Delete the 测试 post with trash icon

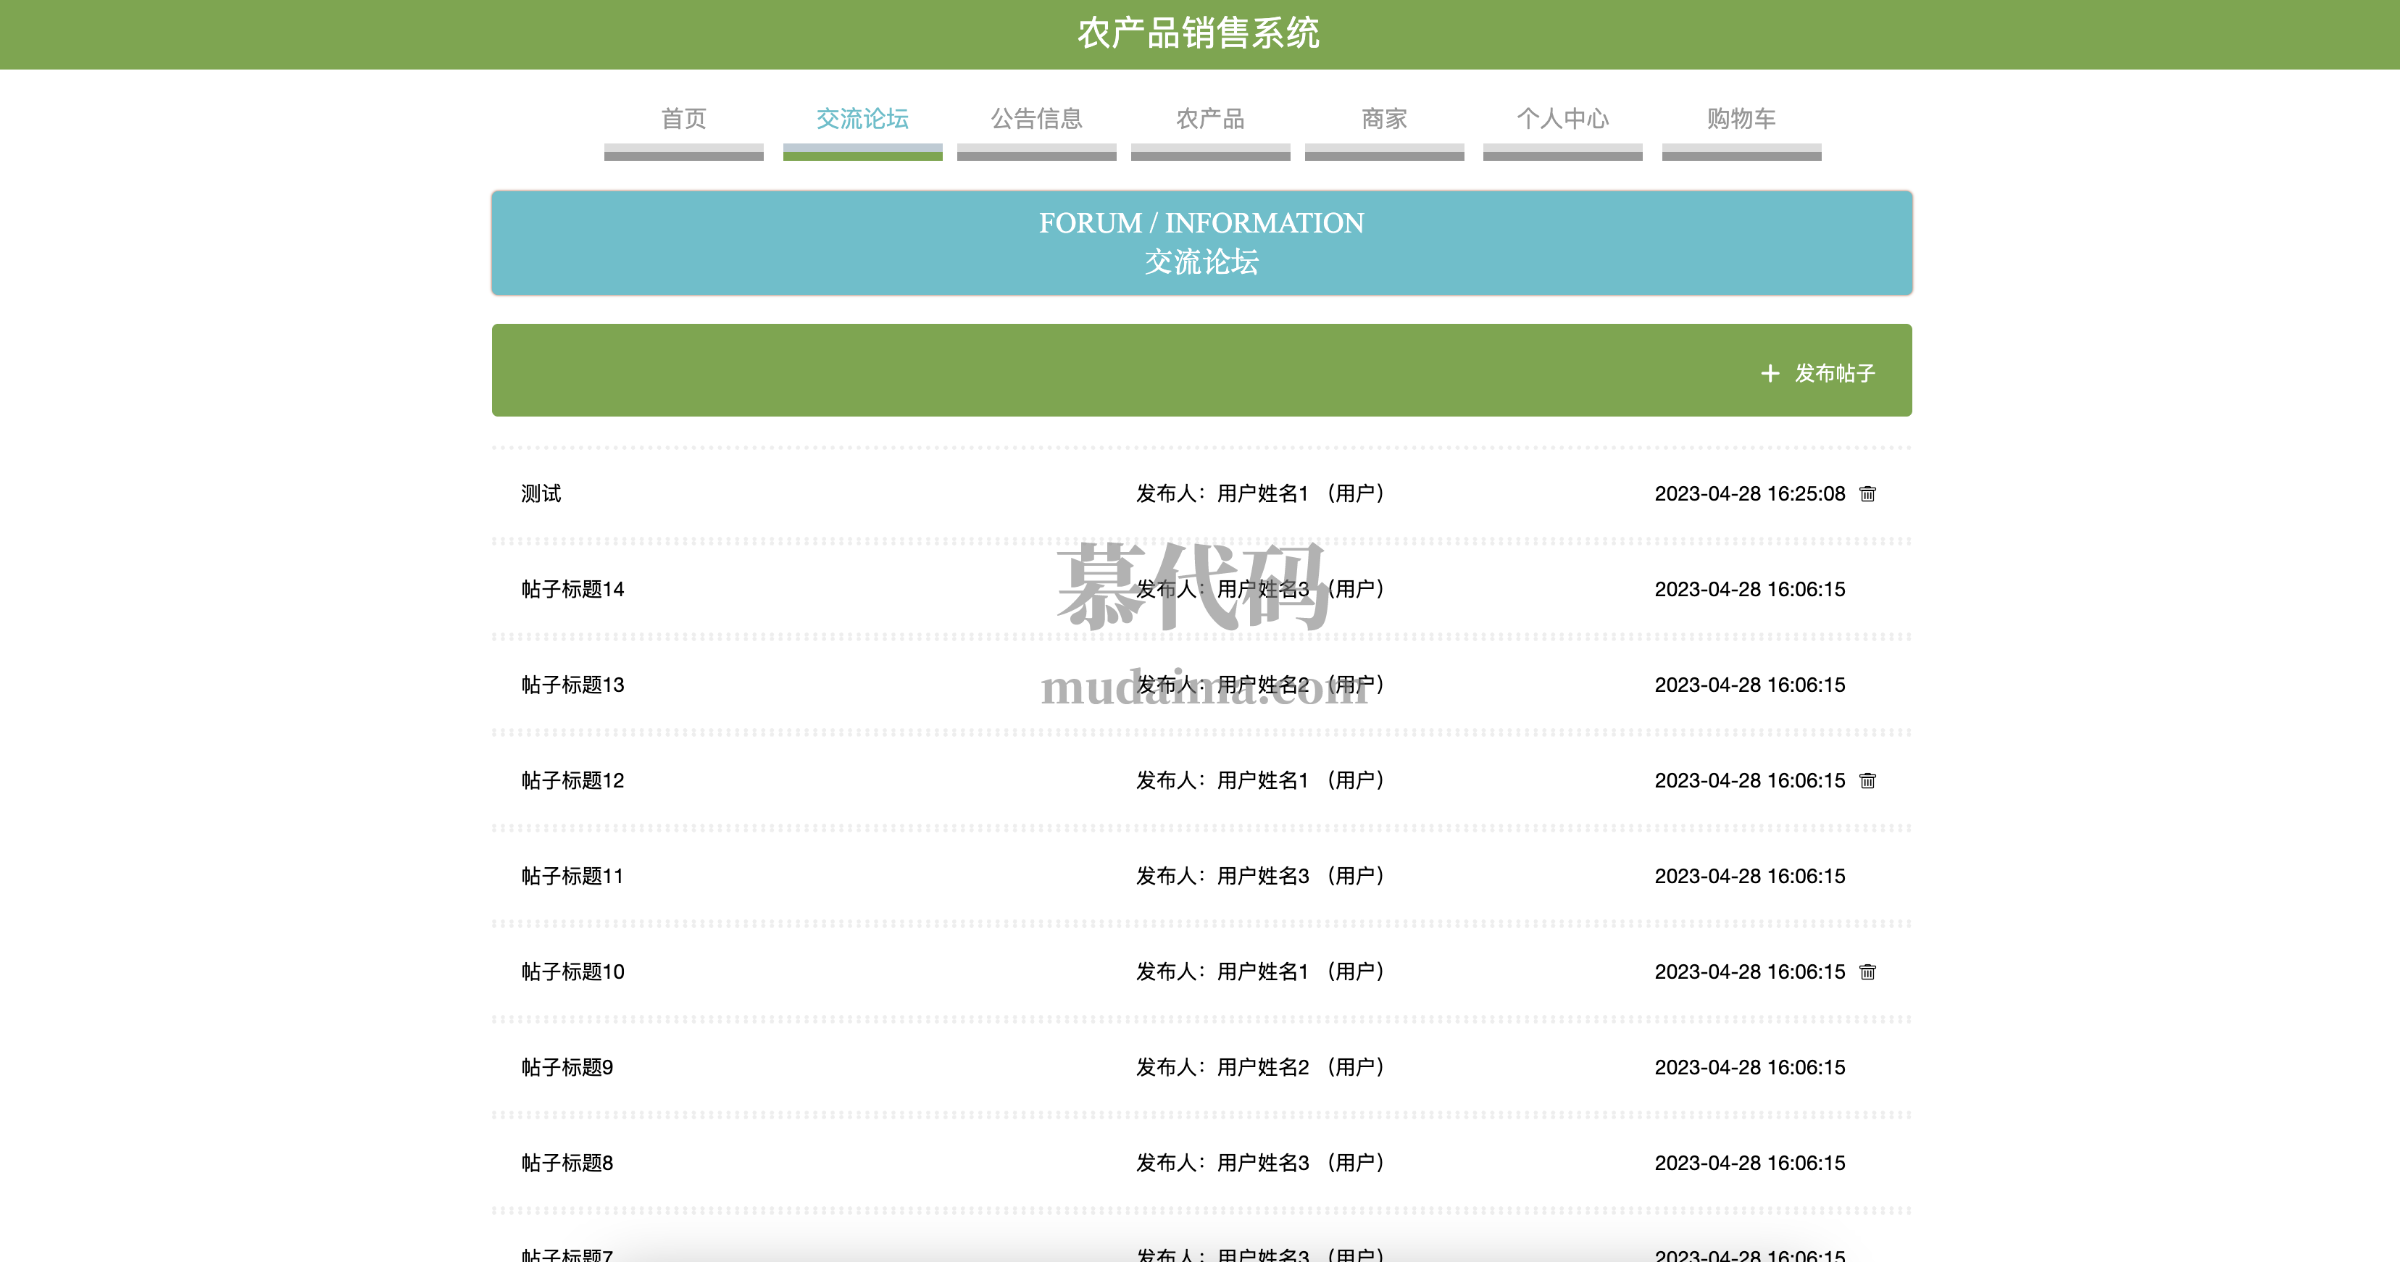coord(1867,493)
